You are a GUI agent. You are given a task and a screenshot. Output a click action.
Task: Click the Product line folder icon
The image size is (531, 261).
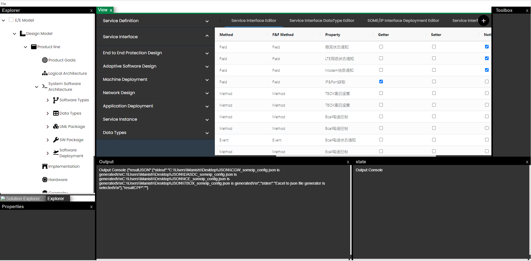coord(34,47)
